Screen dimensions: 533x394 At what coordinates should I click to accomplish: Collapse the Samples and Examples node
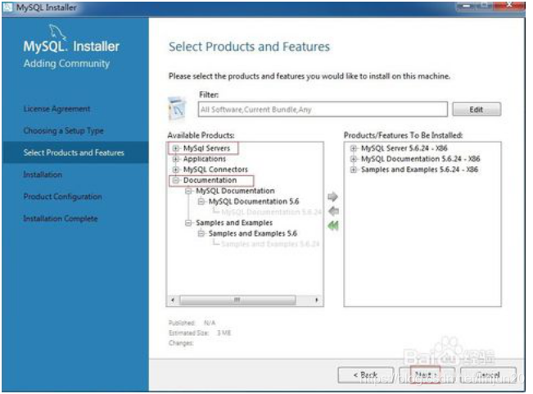(x=188, y=223)
